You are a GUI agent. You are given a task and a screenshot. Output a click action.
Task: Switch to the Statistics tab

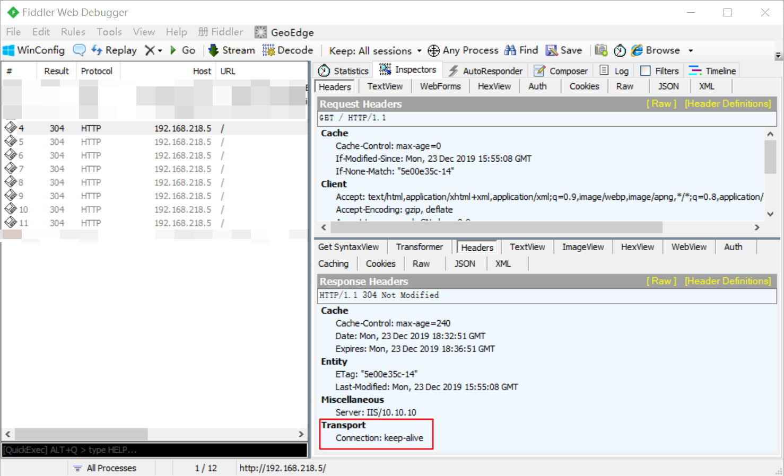[x=343, y=70]
